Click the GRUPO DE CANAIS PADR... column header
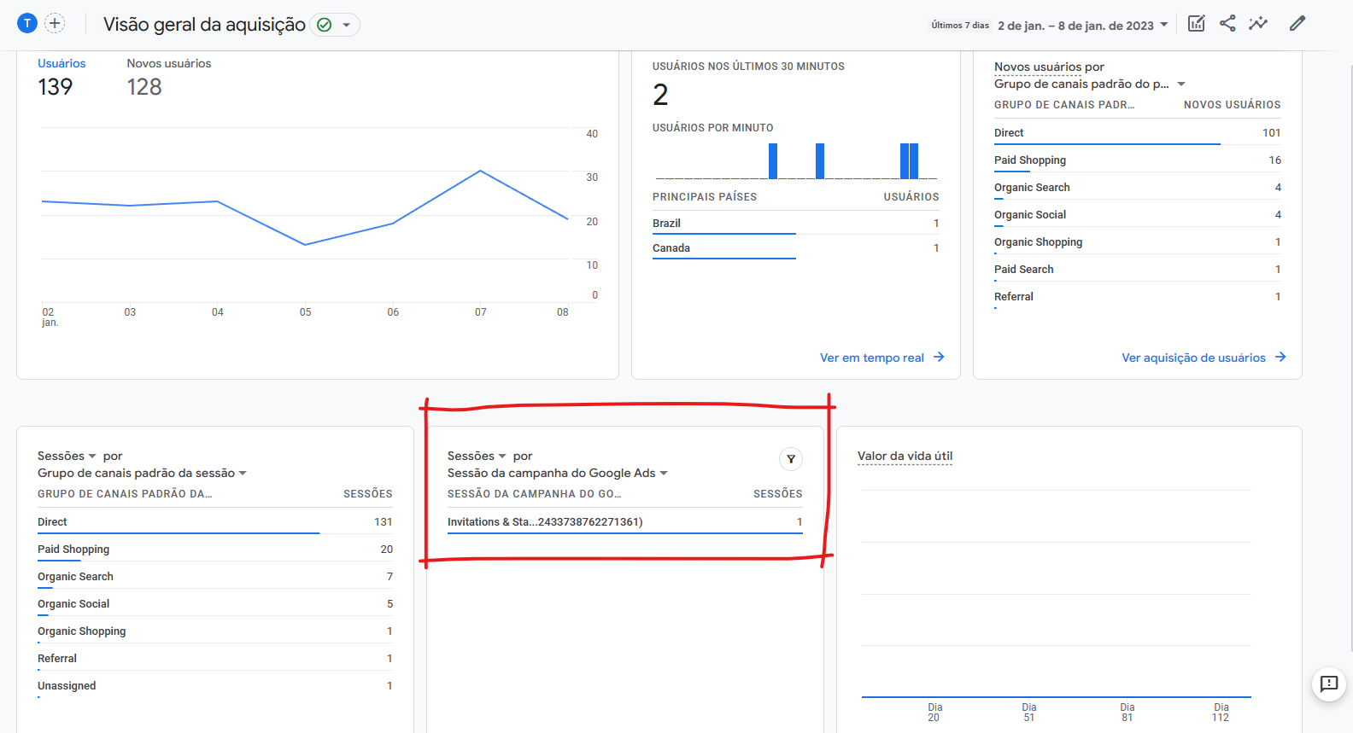Screen dimensions: 1353x733 (x=1064, y=105)
